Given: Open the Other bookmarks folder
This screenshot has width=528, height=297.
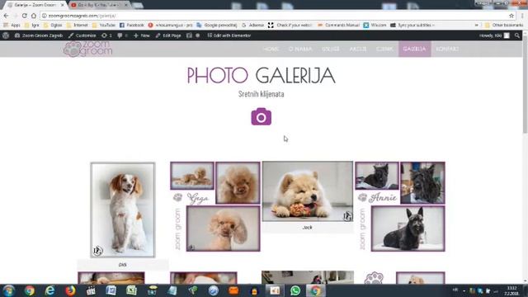Looking at the screenshot, I should point(504,26).
